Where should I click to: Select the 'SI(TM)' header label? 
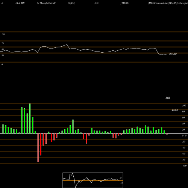pyautogui.click(x=71, y=3)
